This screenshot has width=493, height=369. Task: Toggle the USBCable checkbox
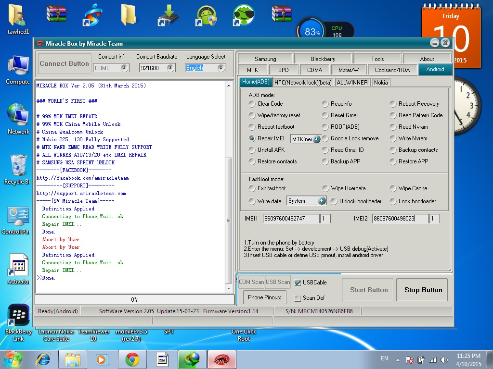(x=298, y=283)
